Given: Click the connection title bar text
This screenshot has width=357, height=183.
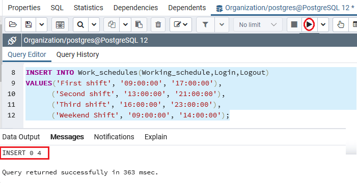Looking at the screenshot, I should pyautogui.click(x=86, y=41).
